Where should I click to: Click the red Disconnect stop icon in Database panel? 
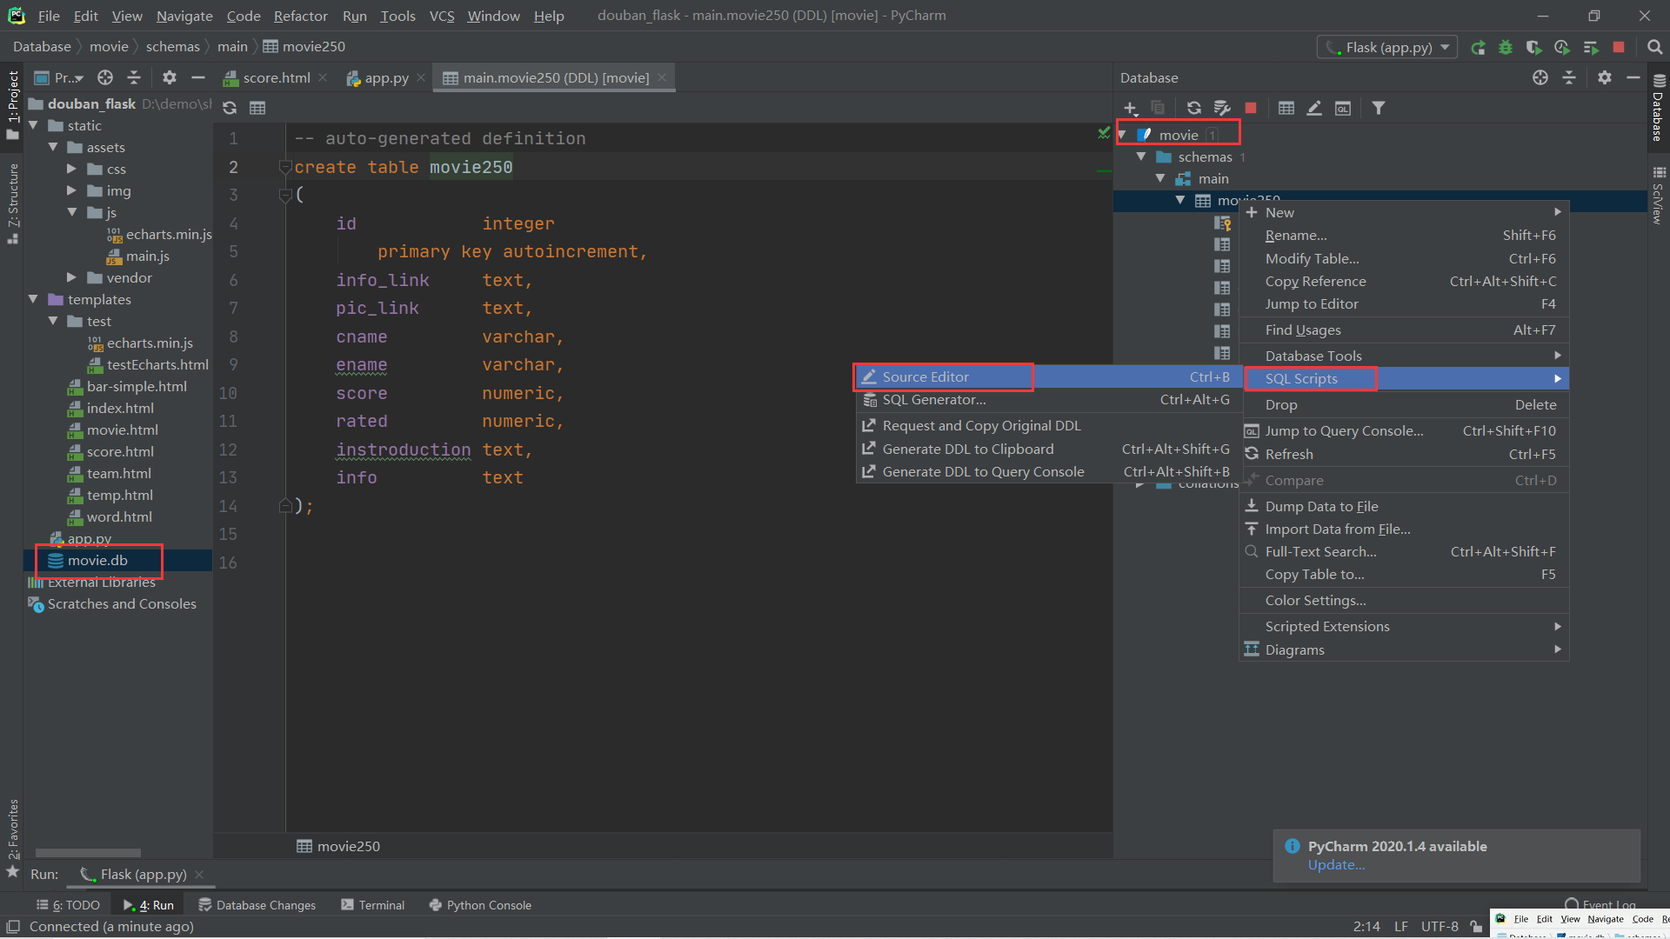1251,108
